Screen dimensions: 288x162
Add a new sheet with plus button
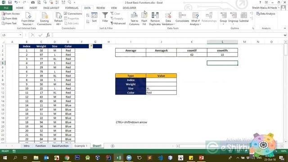click(112, 146)
